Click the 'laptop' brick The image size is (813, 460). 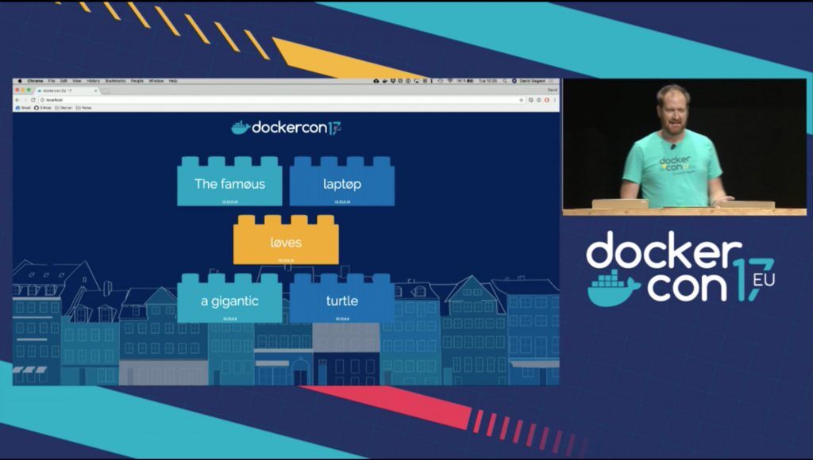point(342,182)
